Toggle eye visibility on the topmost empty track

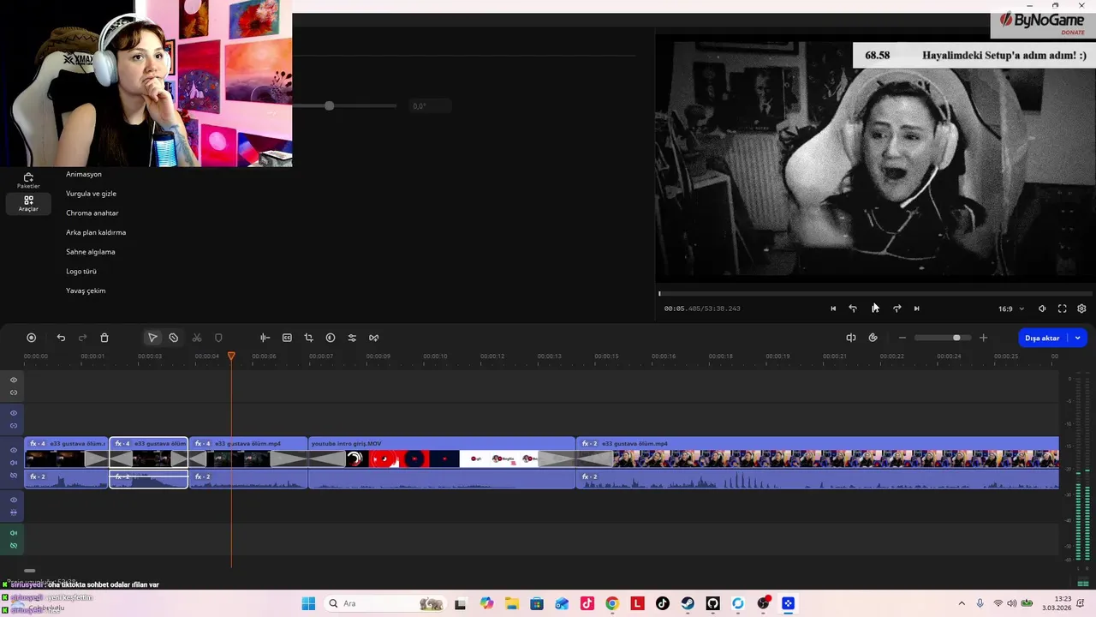[14, 380]
